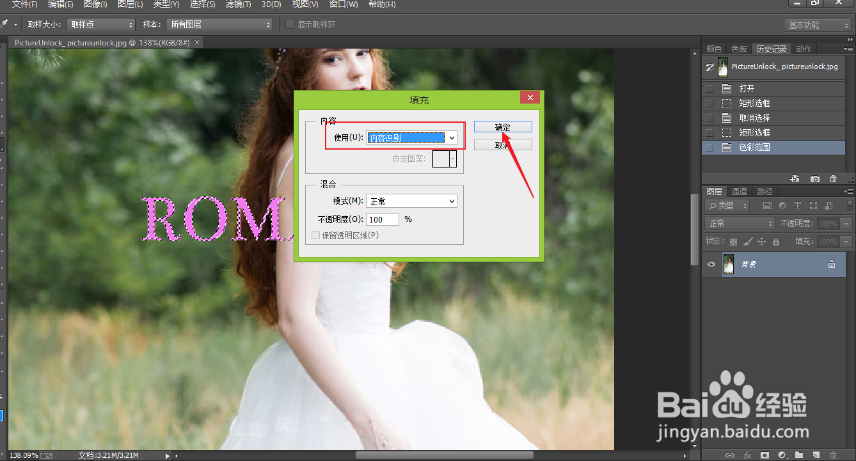Create a new layer group folder

tap(799, 455)
